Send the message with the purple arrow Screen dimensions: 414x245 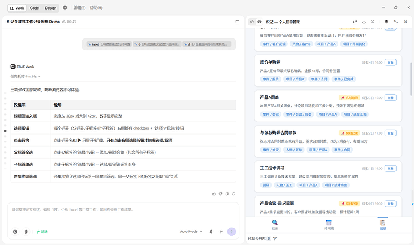tap(232, 232)
